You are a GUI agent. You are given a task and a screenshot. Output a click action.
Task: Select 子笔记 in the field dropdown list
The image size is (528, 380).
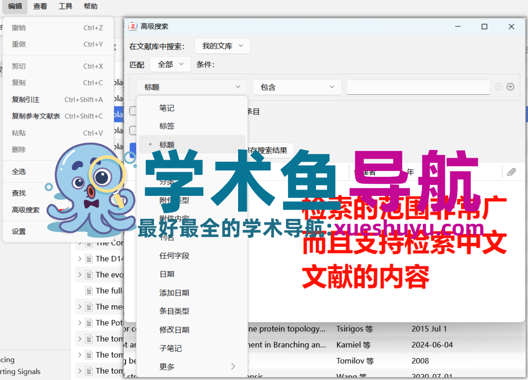point(192,348)
